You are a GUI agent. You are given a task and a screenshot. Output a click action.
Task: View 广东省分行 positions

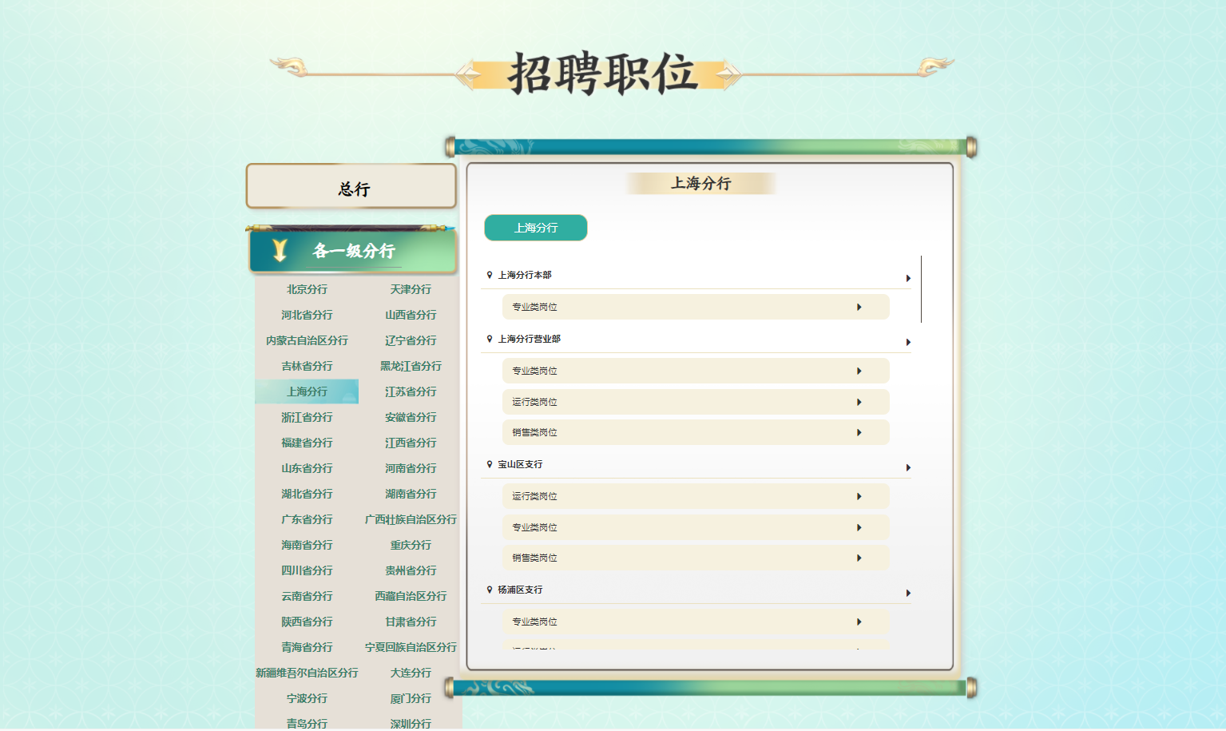click(x=307, y=519)
